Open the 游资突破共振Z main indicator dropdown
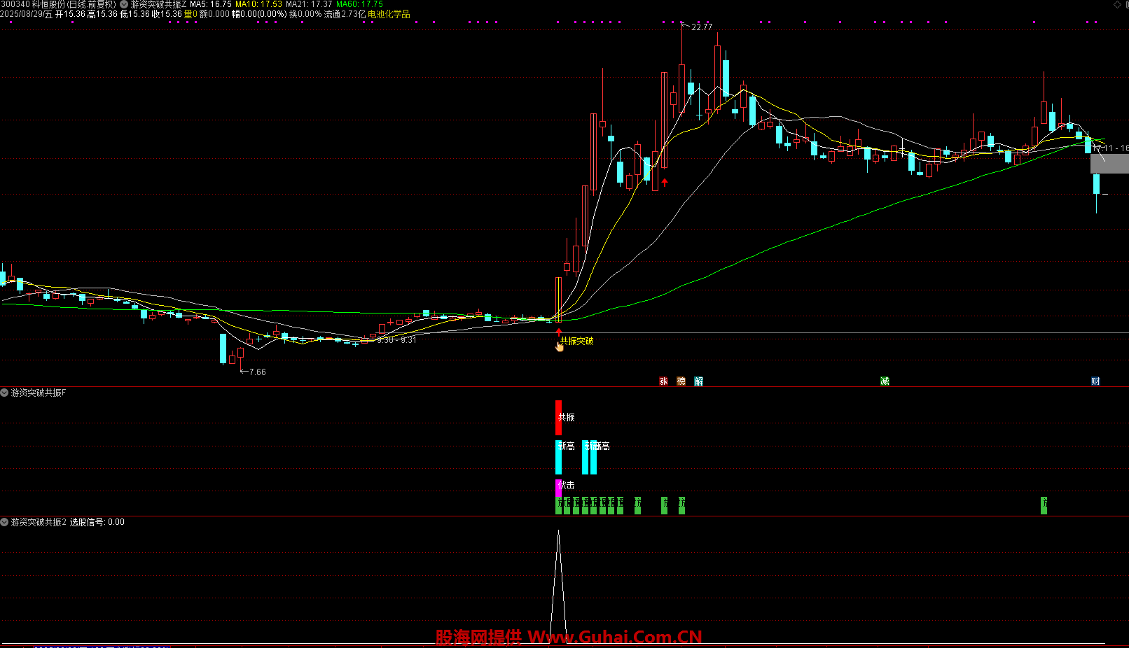 (x=124, y=4)
